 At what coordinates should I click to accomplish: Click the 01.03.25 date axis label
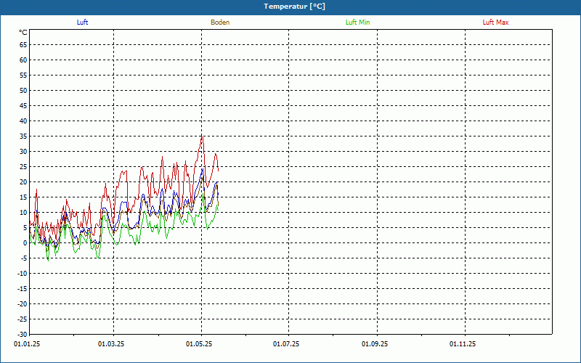(x=111, y=344)
